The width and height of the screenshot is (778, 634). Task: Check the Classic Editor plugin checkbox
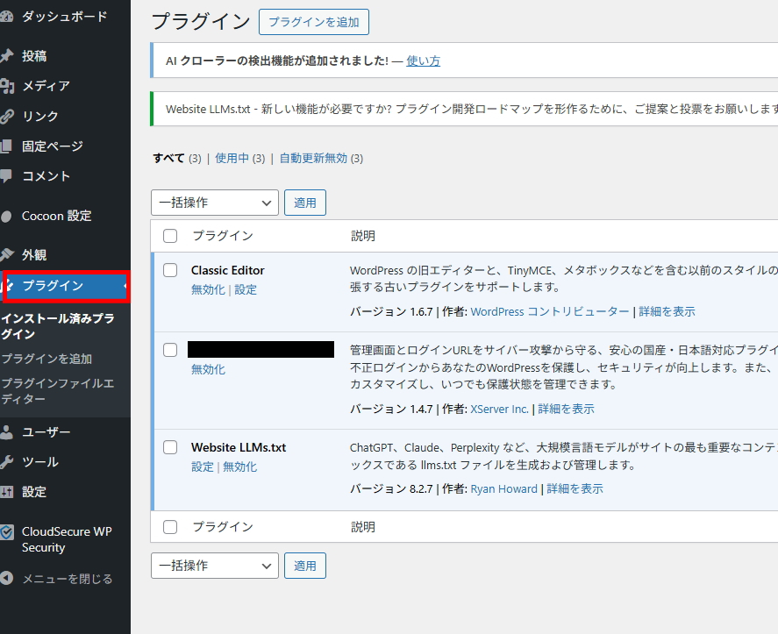170,270
